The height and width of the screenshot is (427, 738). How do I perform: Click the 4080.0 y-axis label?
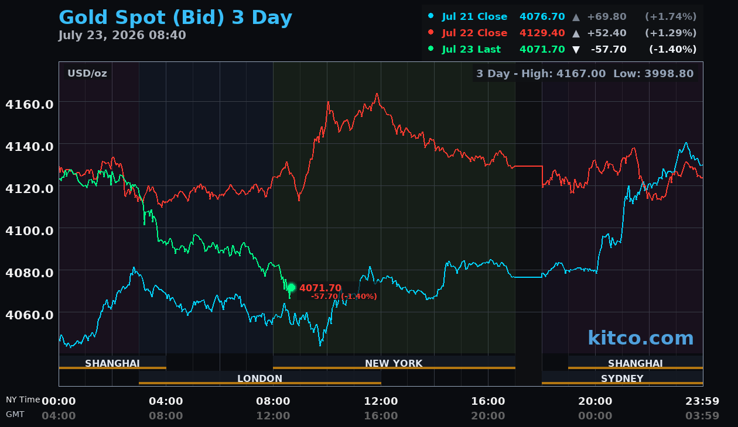(x=29, y=273)
